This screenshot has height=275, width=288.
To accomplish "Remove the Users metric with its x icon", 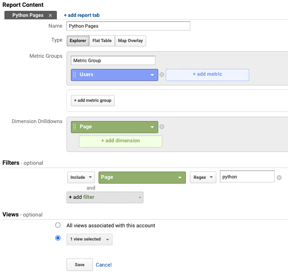I will click(162, 75).
